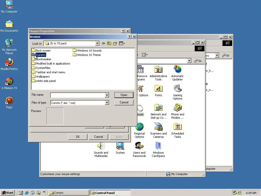The width and height of the screenshot is (261, 196).
Task: Open the Boot screen folder
Action: coord(41,51)
